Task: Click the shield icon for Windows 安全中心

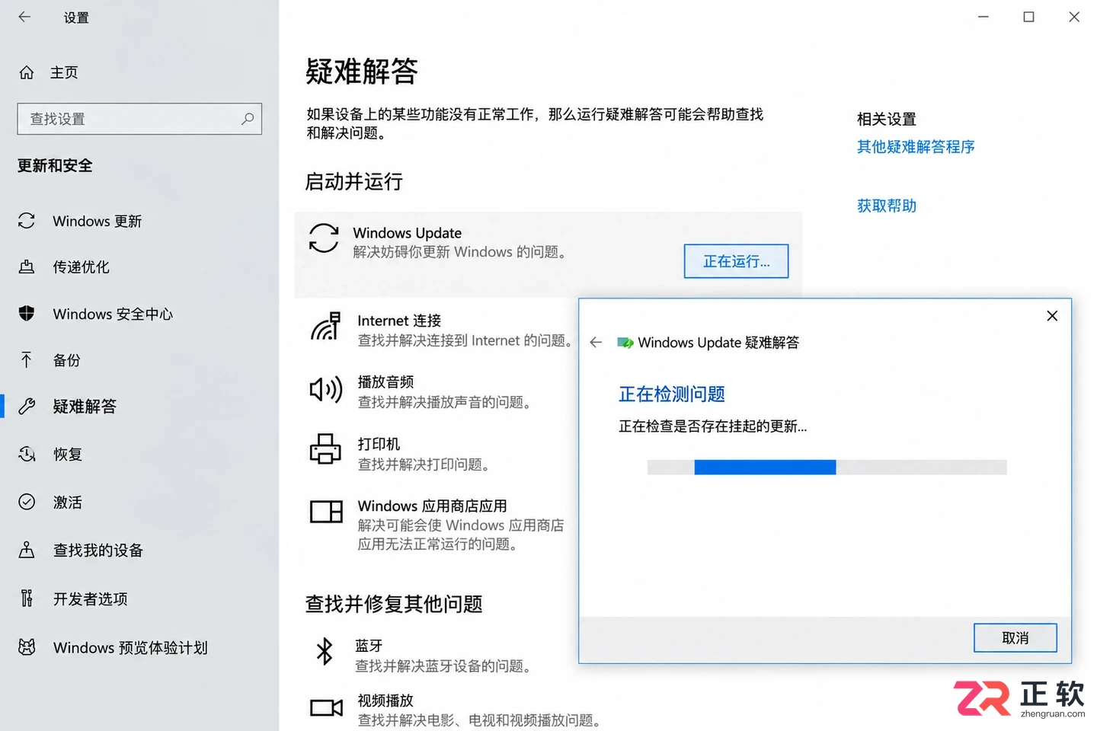Action: (x=27, y=314)
